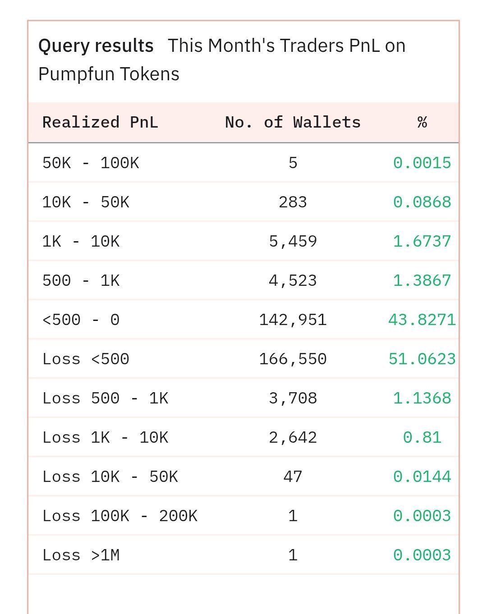Click the Loss 100K - 200K row label

120,516
